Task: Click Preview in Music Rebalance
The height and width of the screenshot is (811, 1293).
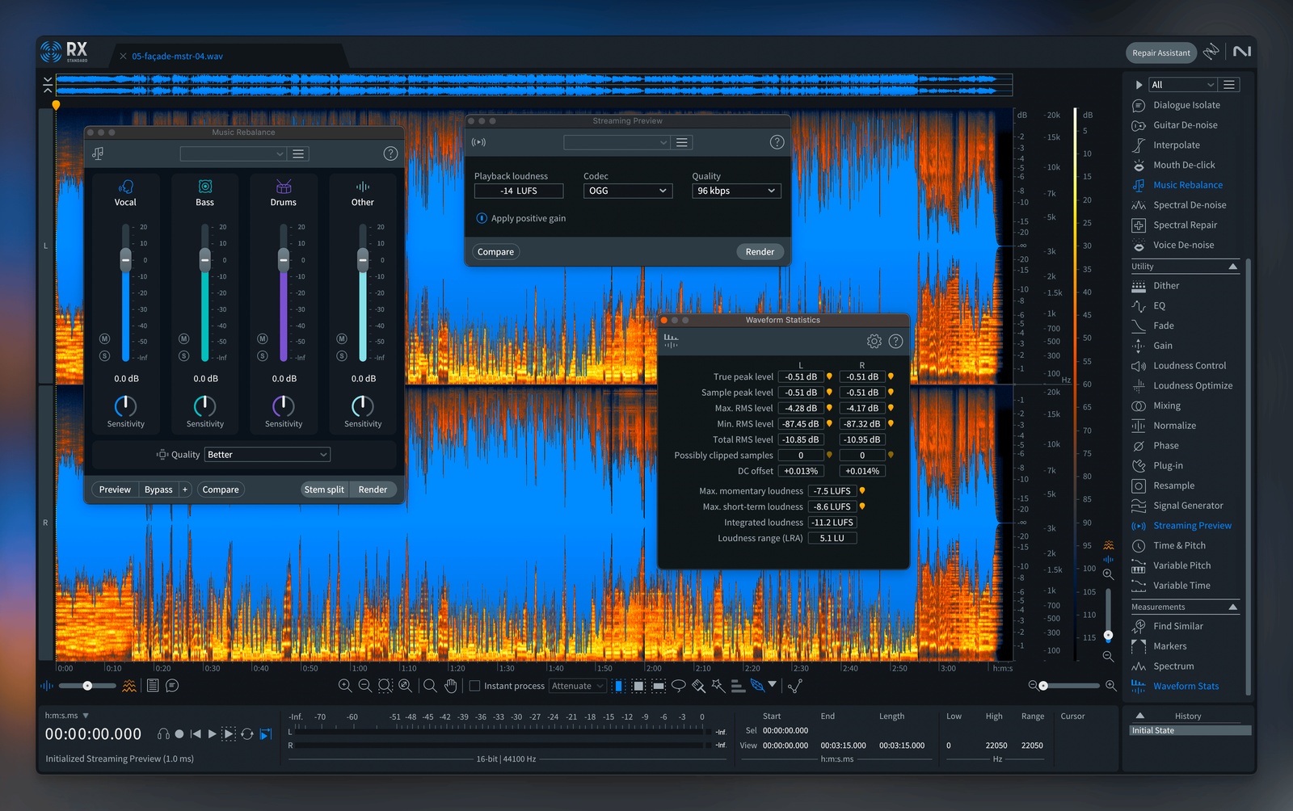Action: [115, 490]
